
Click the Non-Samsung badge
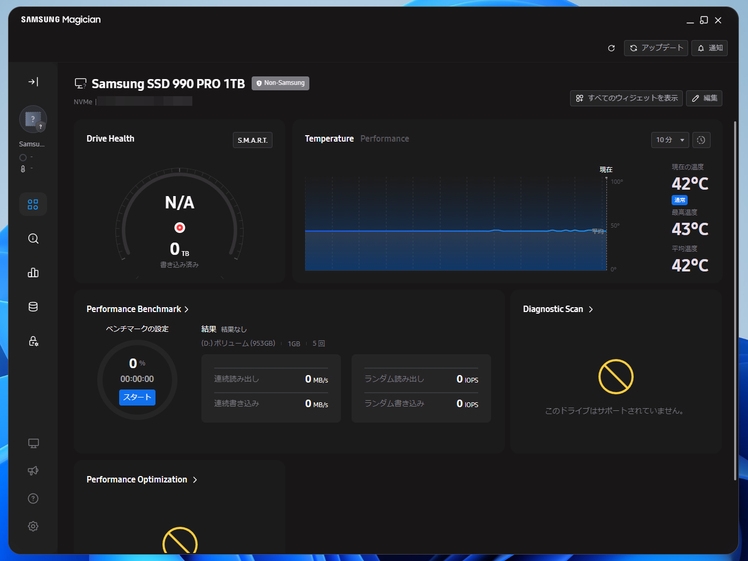pyautogui.click(x=280, y=83)
